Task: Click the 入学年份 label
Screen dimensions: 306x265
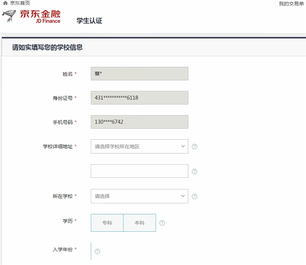Action: (x=63, y=249)
